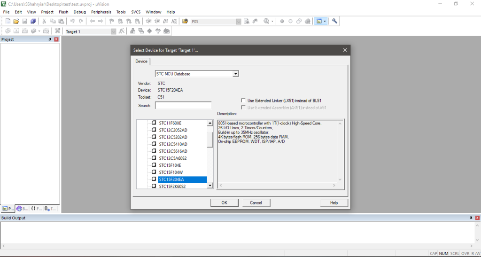Enable Use Extended Linker (LX51) checkbox
The image size is (481, 257).
(243, 101)
